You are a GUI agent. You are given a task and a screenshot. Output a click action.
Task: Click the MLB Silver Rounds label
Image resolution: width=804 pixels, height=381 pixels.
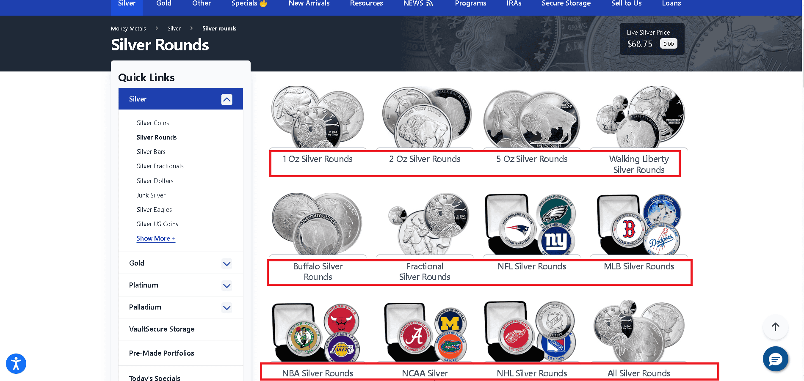pos(639,266)
